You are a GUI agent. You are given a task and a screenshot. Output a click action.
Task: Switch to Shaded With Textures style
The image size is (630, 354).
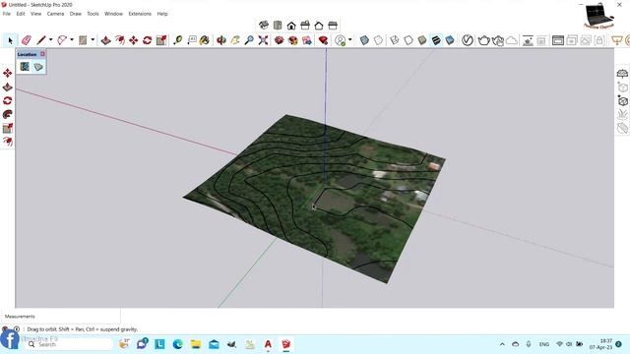click(436, 40)
